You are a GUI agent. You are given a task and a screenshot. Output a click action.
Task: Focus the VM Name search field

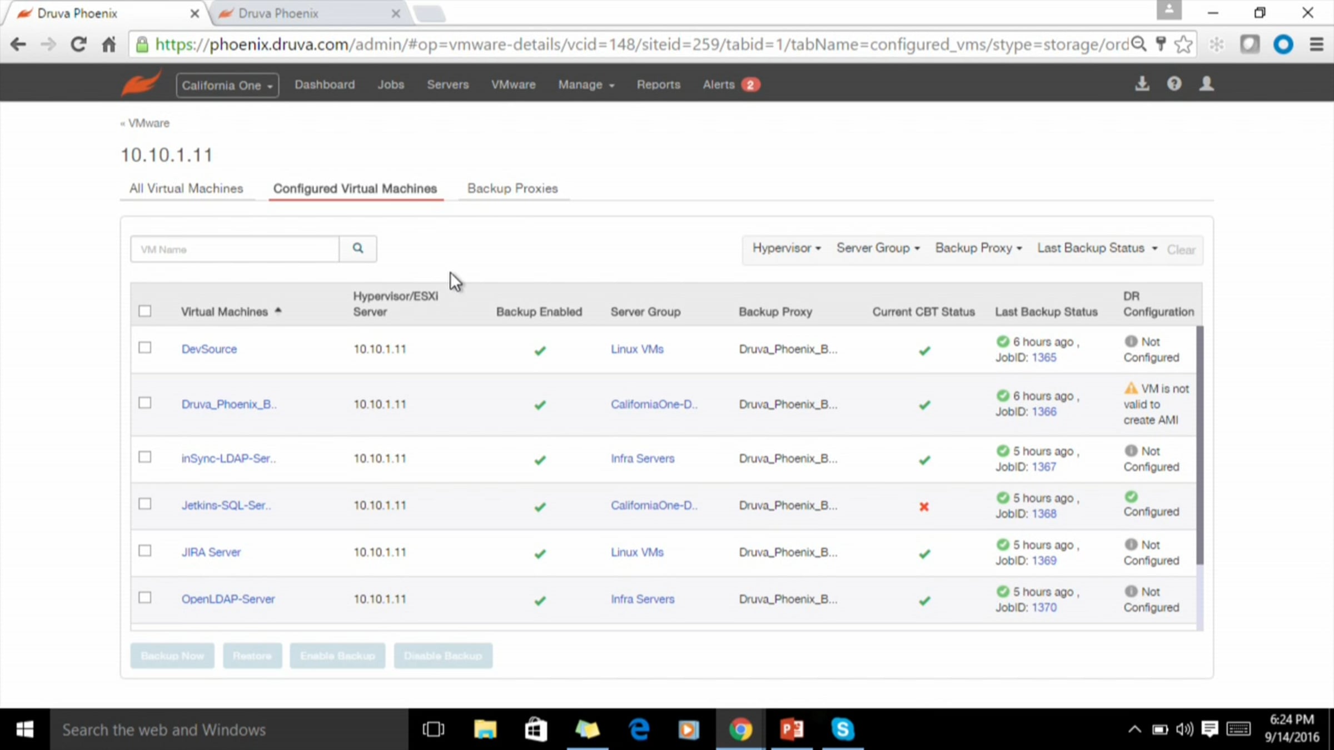[x=235, y=249]
